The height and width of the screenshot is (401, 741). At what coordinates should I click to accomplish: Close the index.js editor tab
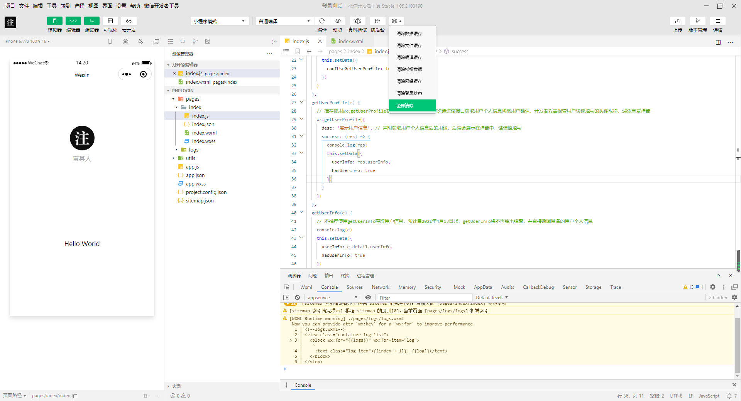point(320,41)
